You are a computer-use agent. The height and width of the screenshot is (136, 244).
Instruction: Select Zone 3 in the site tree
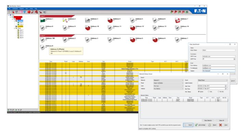(21, 34)
